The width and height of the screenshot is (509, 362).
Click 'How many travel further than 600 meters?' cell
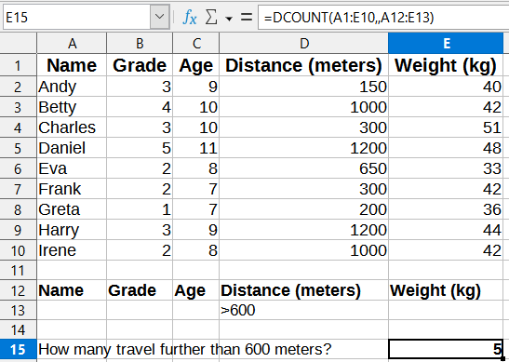(x=185, y=350)
